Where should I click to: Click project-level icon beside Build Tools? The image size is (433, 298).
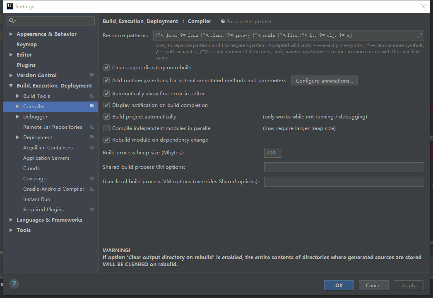pos(92,96)
